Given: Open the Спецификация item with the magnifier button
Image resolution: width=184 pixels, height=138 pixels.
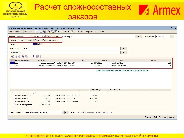Looking at the screenshot, I should point(126,52).
